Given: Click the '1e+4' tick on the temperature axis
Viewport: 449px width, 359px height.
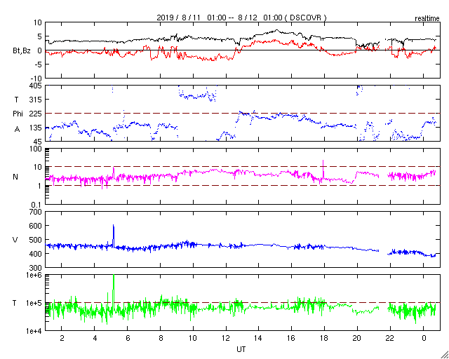Looking at the screenshot, I should coord(34,331).
